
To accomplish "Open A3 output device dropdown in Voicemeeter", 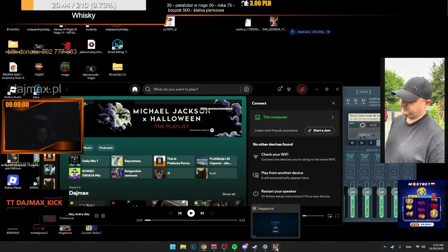I will [364, 101].
